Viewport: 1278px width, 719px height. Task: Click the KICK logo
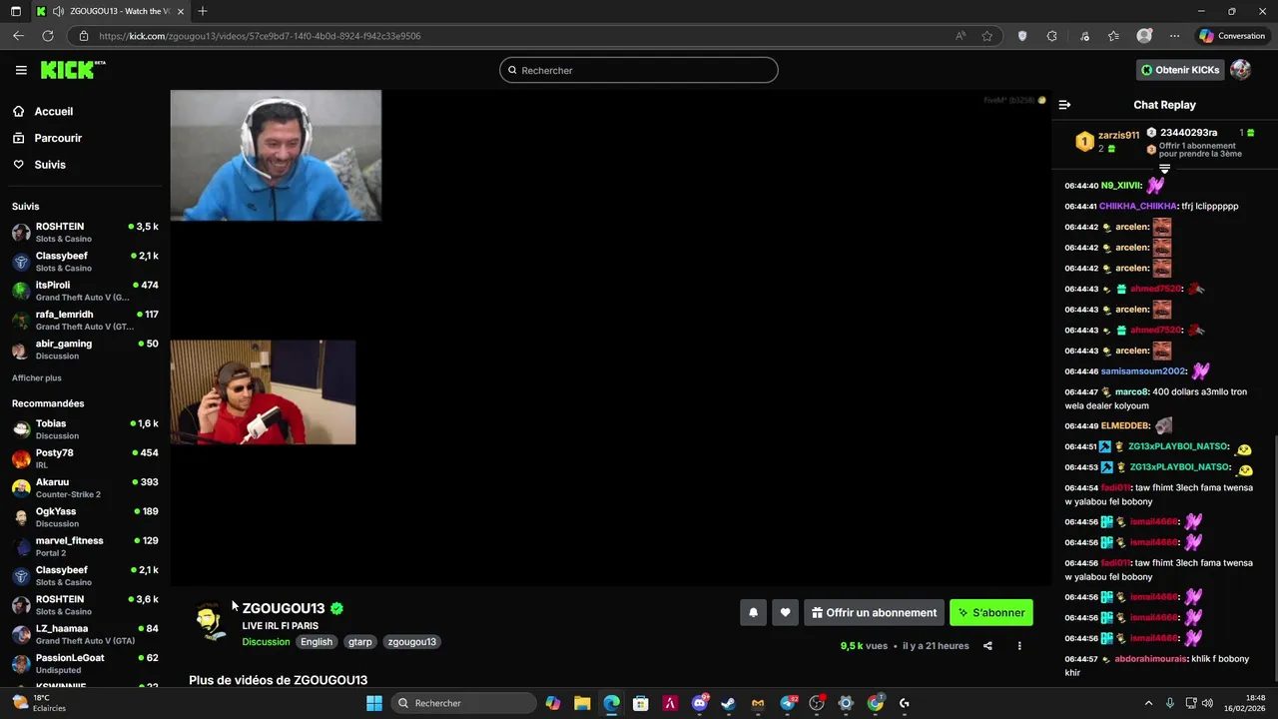(x=72, y=70)
